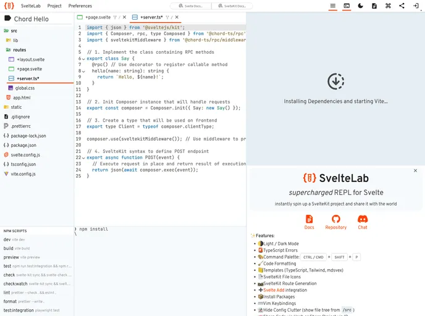This screenshot has width=425, height=316.
Task: Run the build npm script
Action: (x=8, y=248)
